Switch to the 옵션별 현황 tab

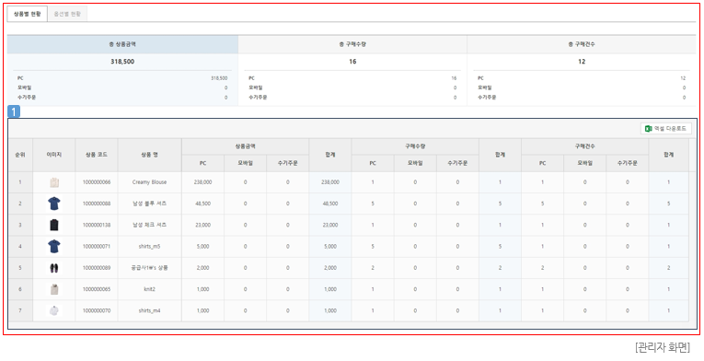click(x=67, y=14)
